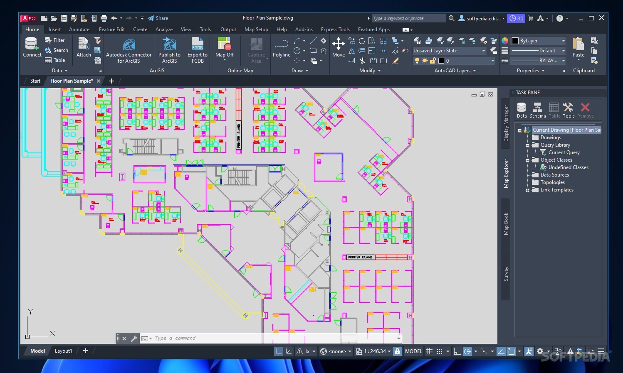
Task: Toggle grid display in status bar
Action: pyautogui.click(x=430, y=351)
